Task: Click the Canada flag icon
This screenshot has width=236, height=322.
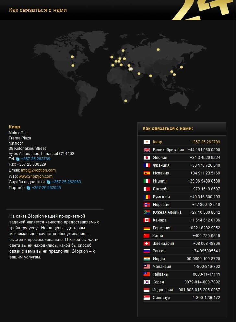Action: (x=147, y=220)
